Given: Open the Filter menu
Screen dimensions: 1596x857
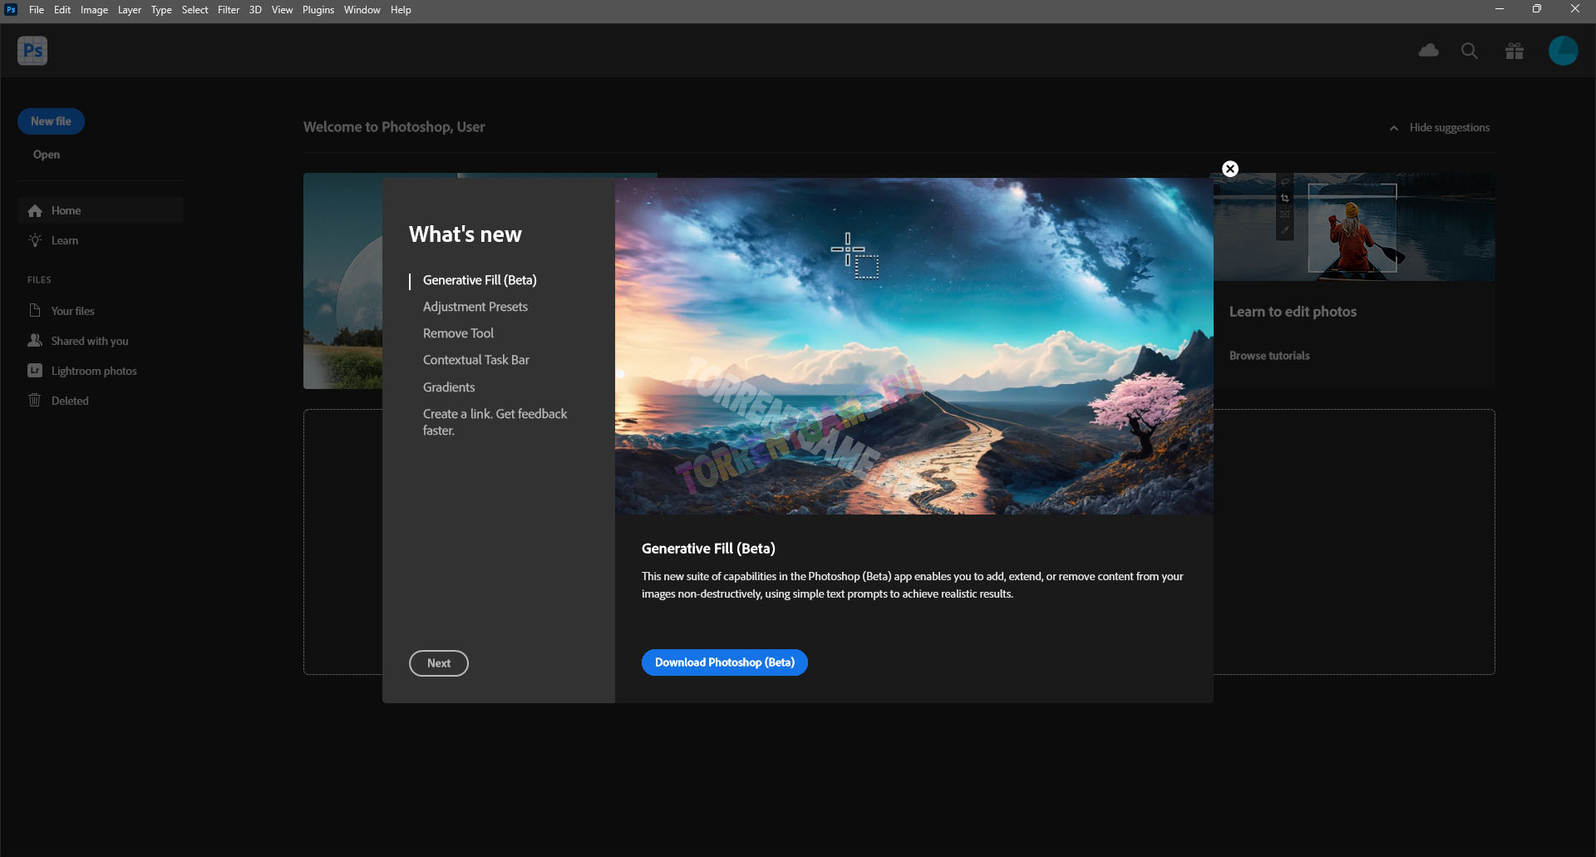Looking at the screenshot, I should pos(228,10).
